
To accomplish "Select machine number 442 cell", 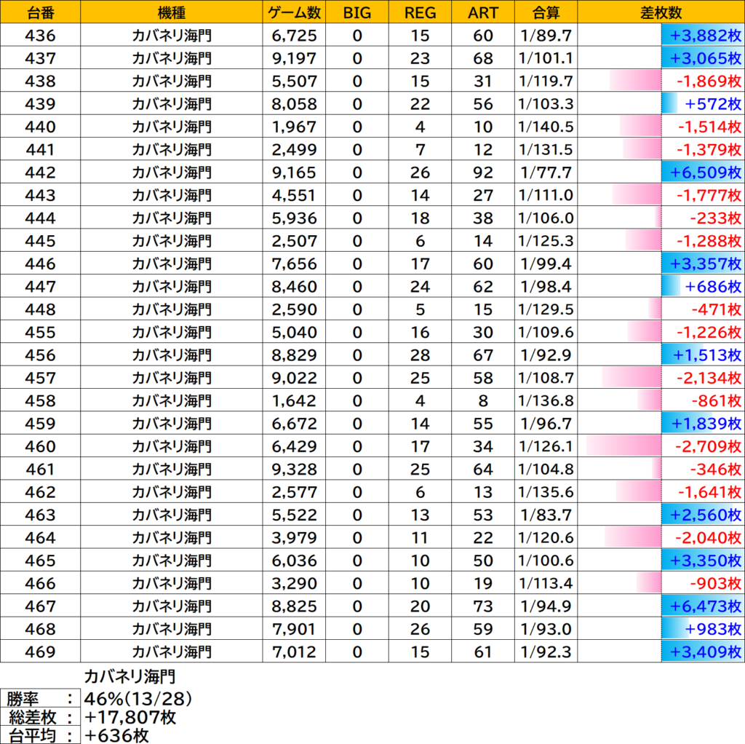I will point(41,172).
